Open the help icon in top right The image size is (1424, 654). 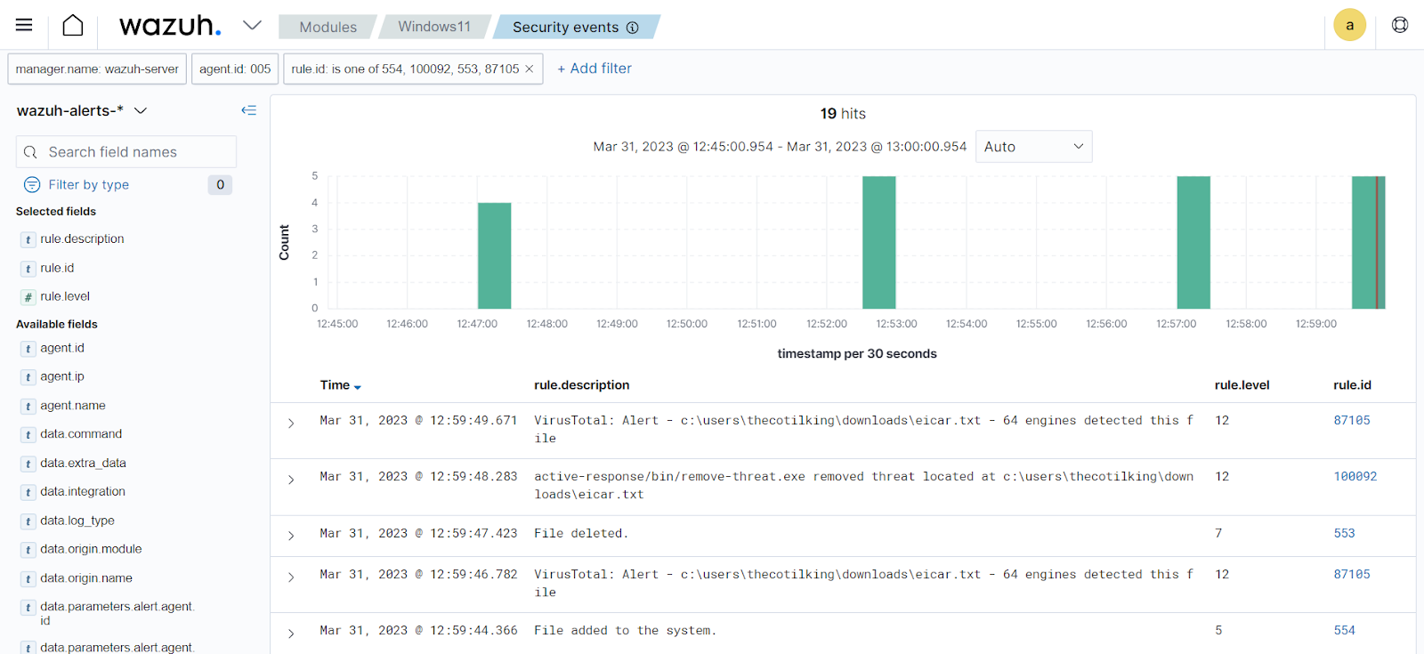pyautogui.click(x=1399, y=25)
